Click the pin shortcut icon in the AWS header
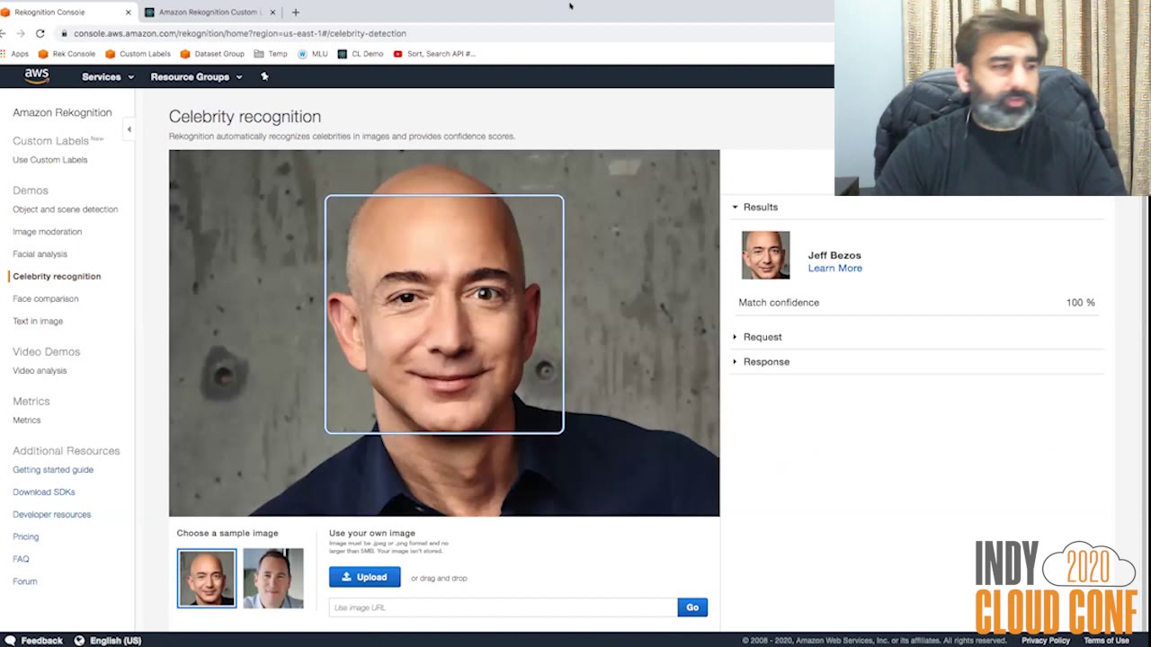The width and height of the screenshot is (1151, 647). point(264,76)
